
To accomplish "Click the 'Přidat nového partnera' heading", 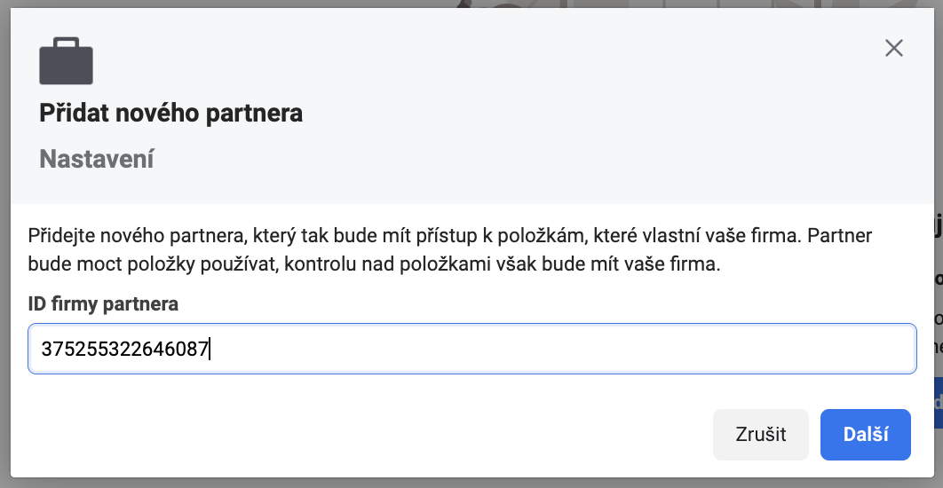I will click(170, 113).
